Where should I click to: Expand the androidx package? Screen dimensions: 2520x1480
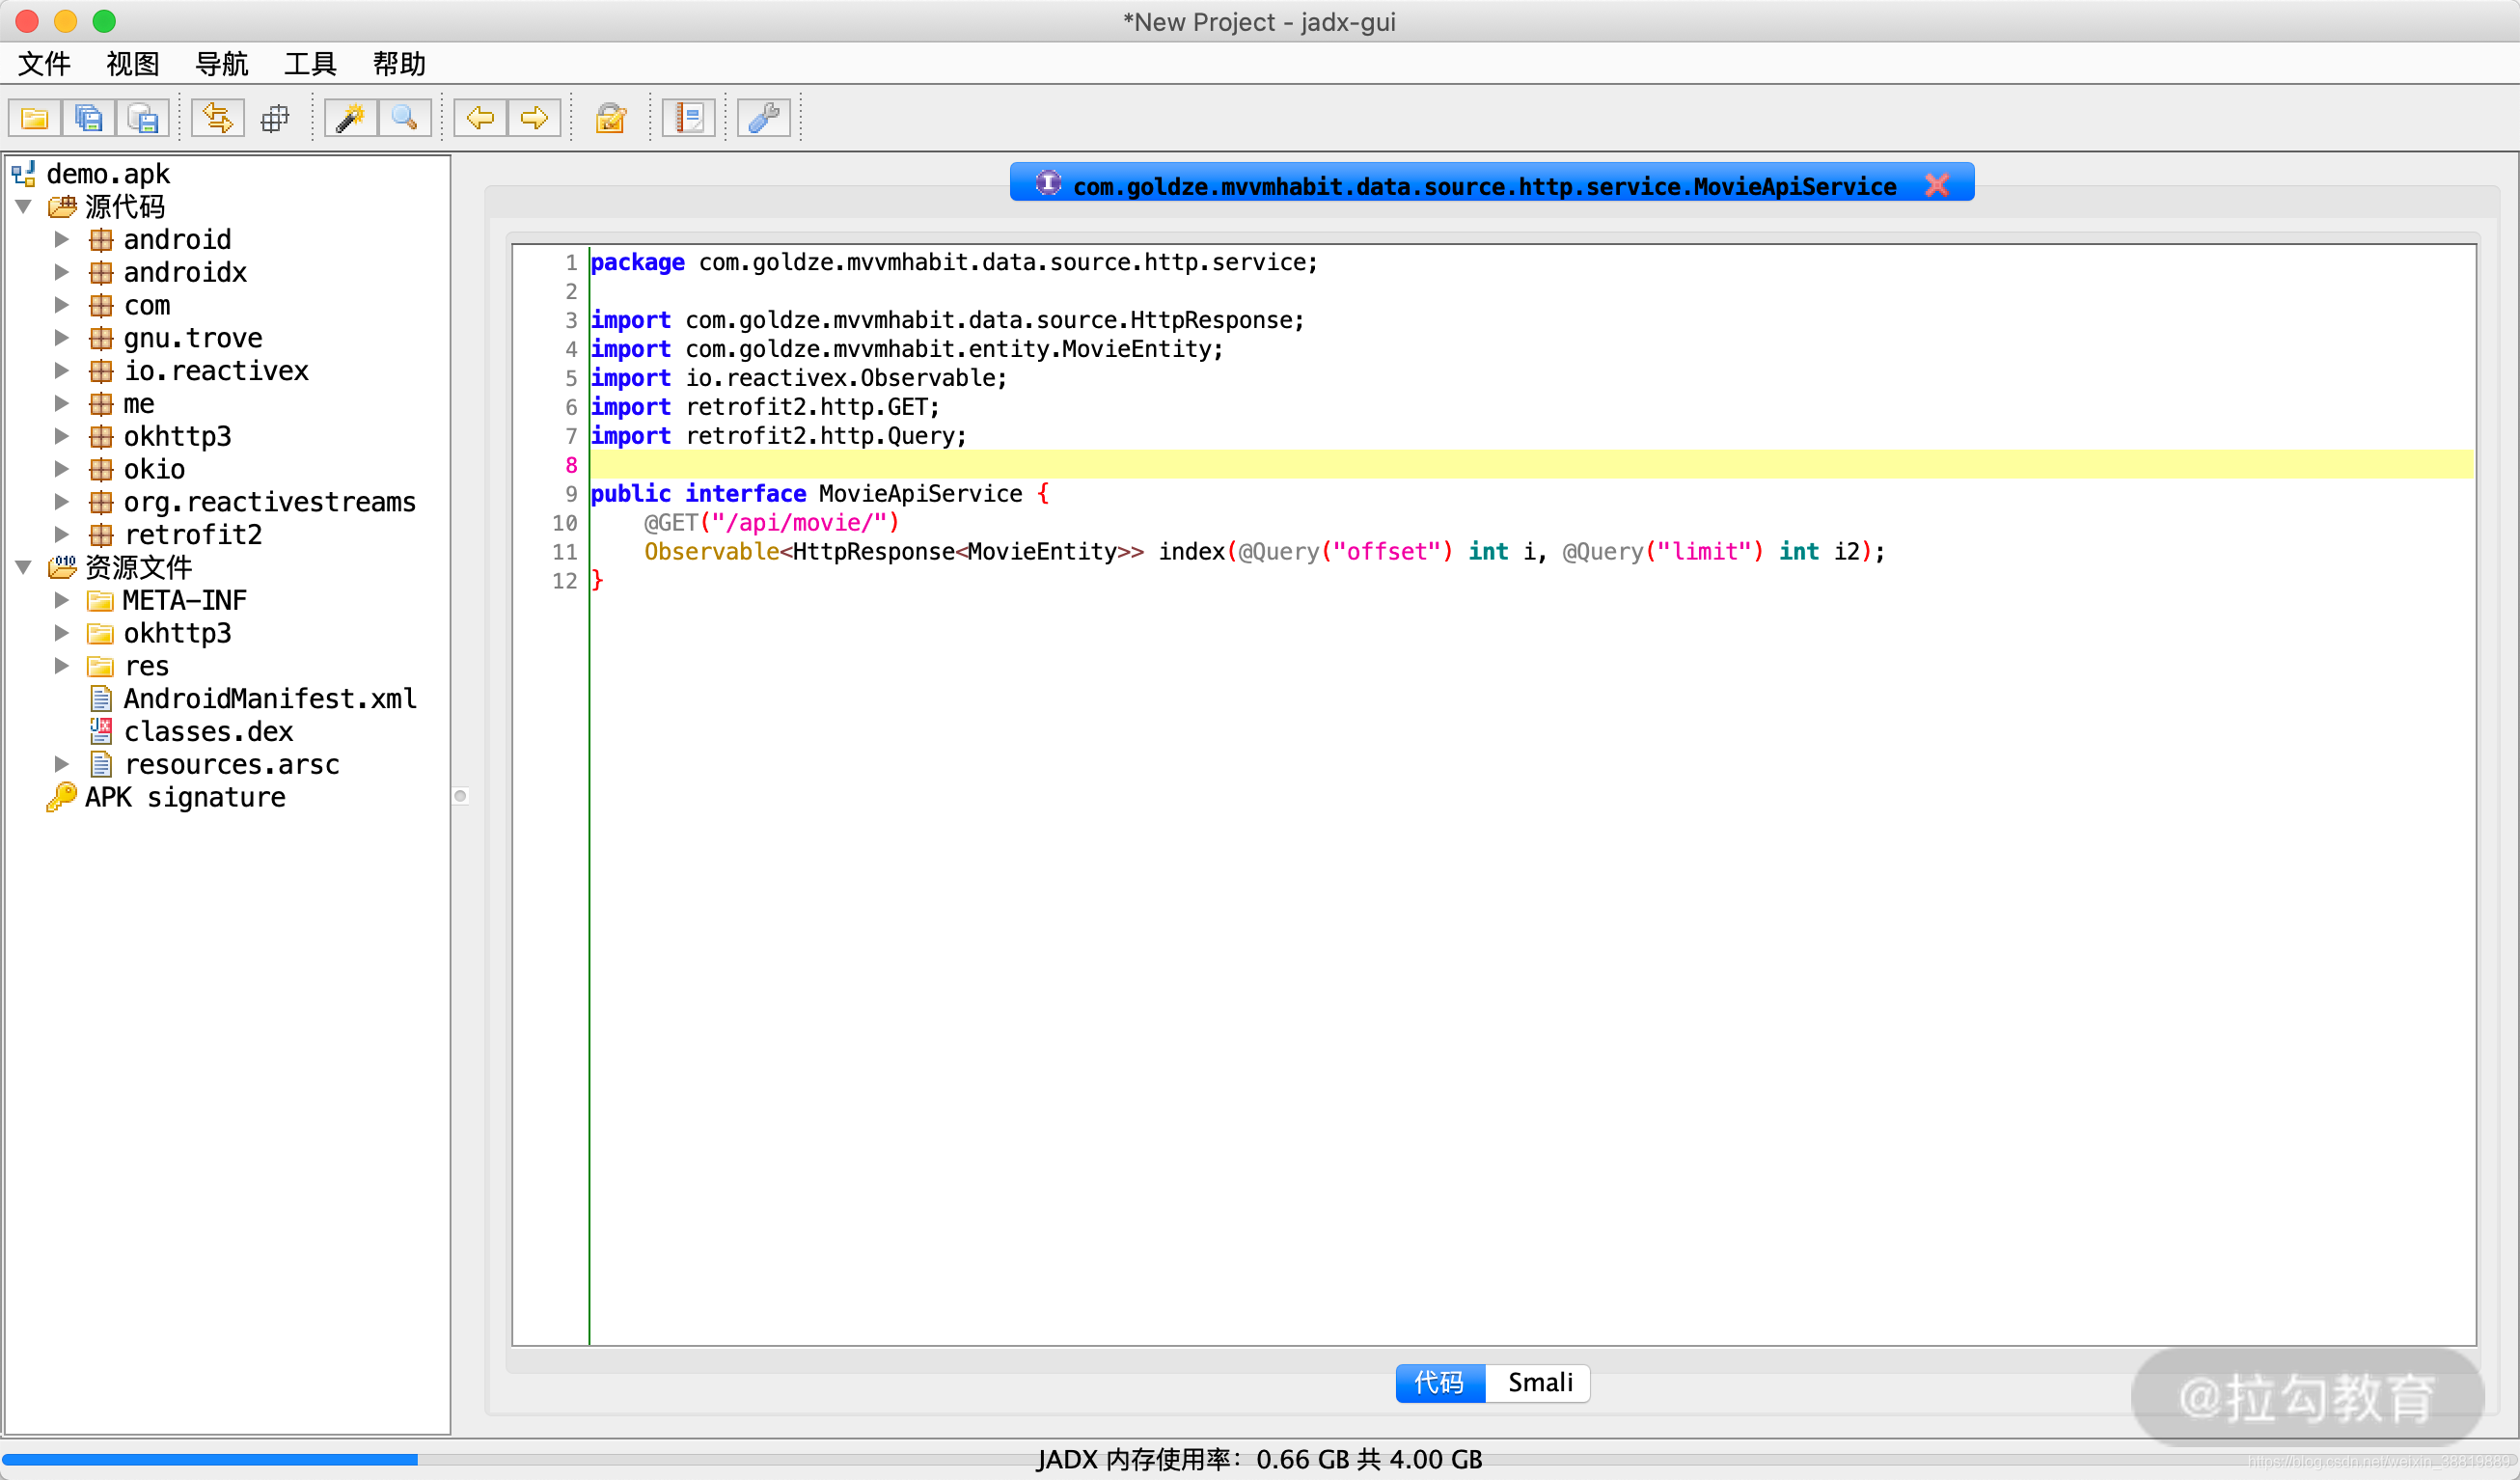62,272
